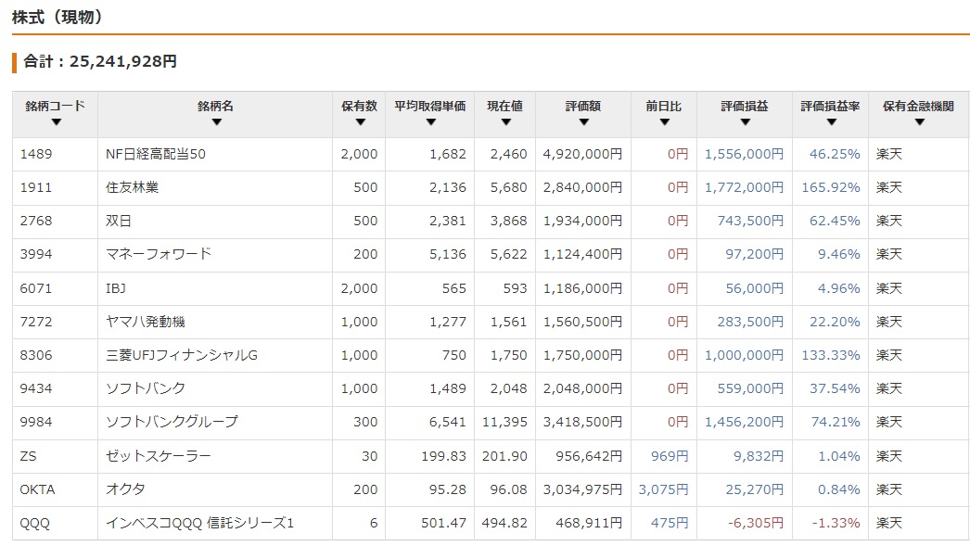Click 165.92% gain rate of 住友林業

coord(831,187)
